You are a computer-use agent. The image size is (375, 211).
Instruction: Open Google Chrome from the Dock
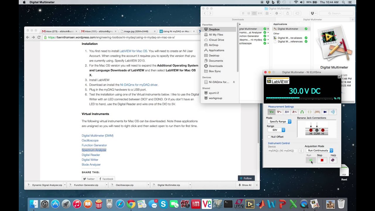(131, 204)
